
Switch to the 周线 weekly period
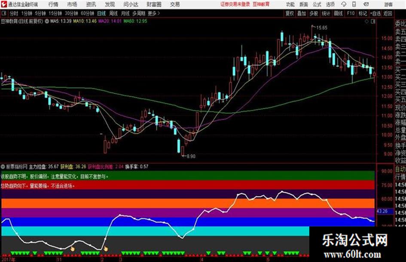coord(113,13)
